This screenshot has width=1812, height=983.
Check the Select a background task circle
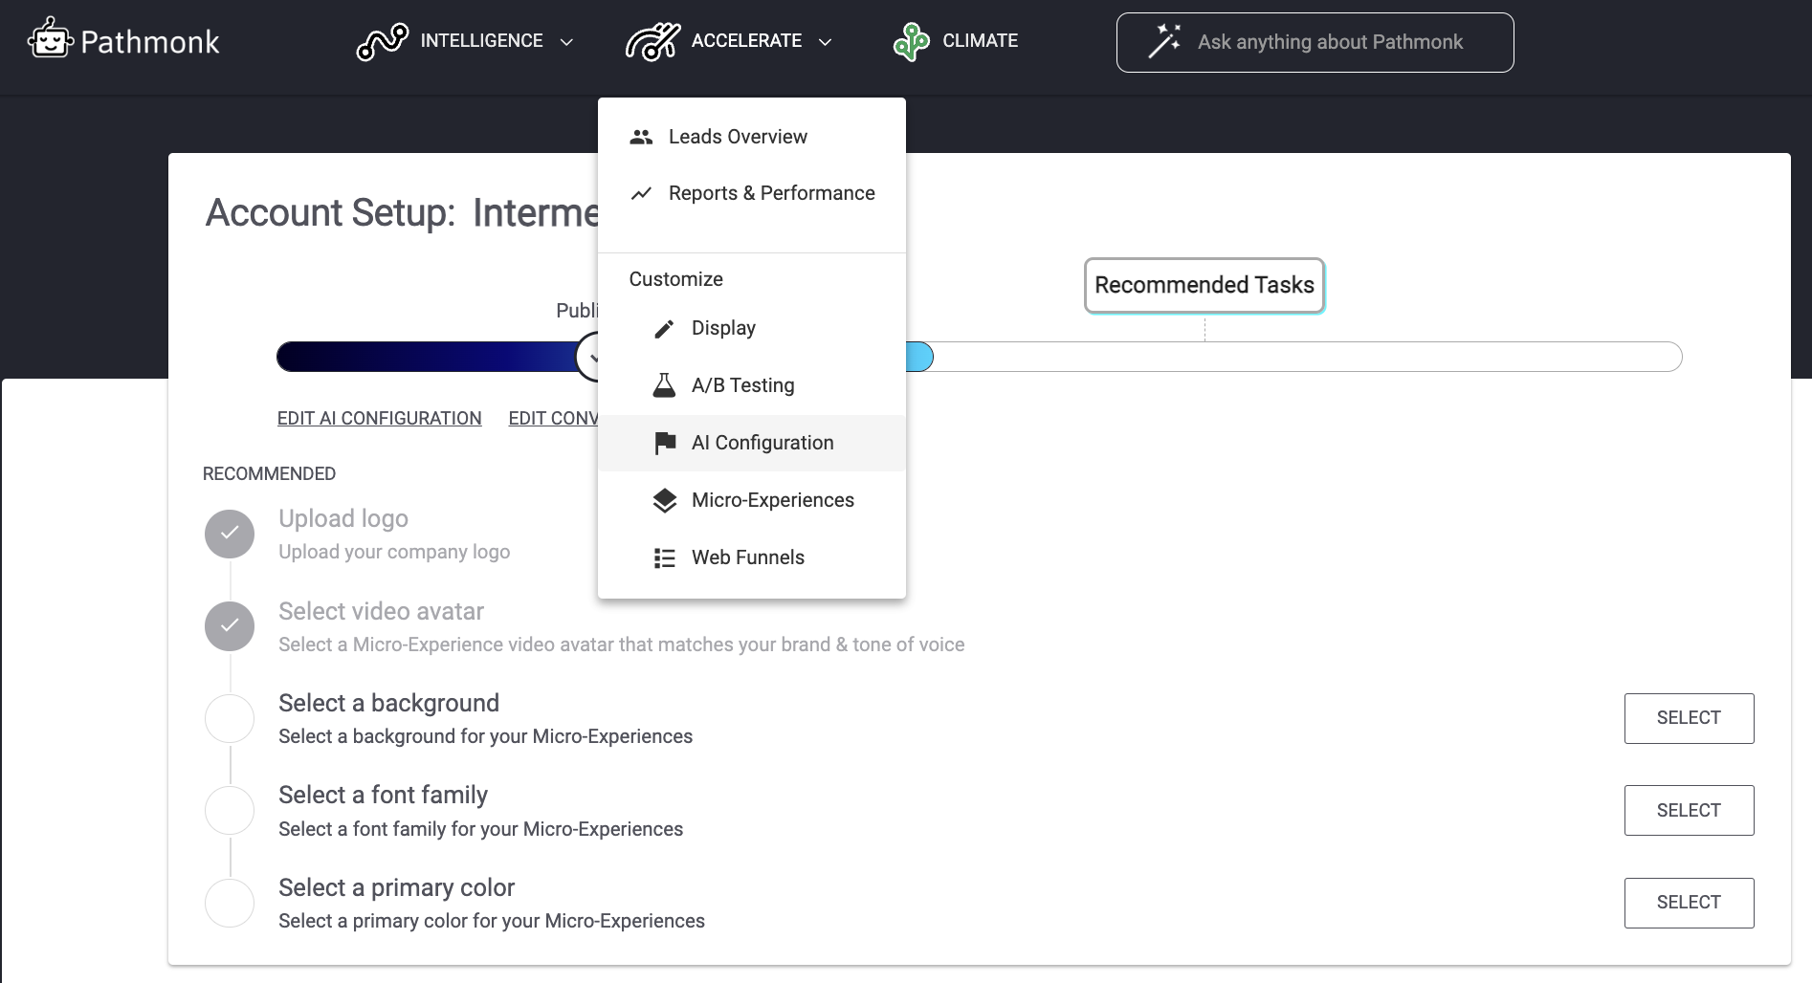230,718
